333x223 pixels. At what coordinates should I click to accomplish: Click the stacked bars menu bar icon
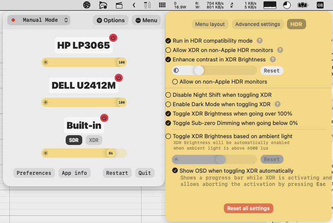pyautogui.click(x=148, y=5)
